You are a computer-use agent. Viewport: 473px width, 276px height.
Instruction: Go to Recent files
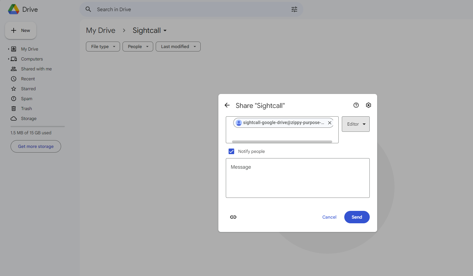(28, 79)
